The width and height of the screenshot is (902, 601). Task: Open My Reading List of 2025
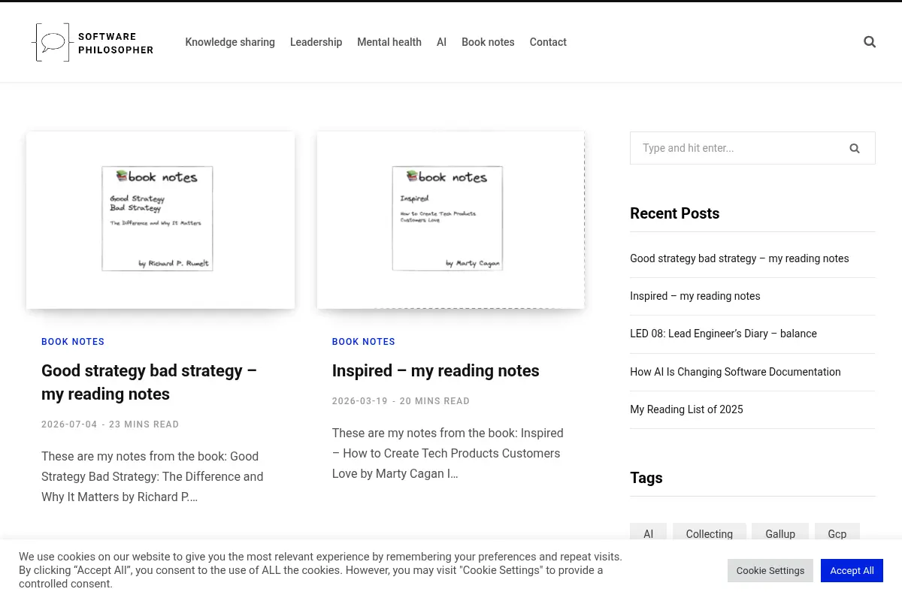(x=686, y=409)
